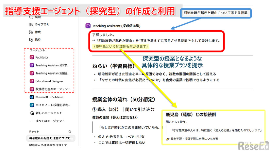Screen dimensions: 270x151
Task: Click the 新しいエージェント plus icon
Action: pos(32,113)
